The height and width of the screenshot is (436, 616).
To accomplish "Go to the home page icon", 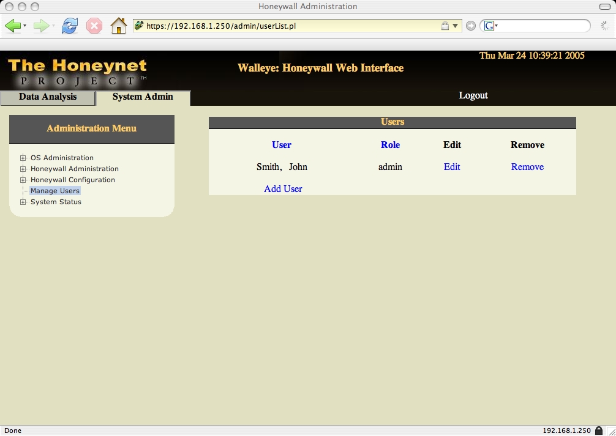I will pos(119,26).
